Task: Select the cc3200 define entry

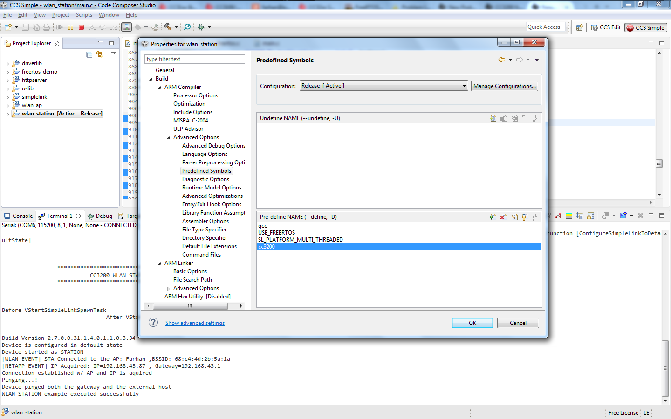Action: tap(399, 247)
